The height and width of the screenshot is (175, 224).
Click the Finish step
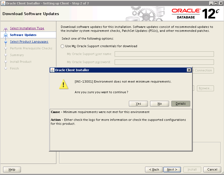tap(15, 68)
